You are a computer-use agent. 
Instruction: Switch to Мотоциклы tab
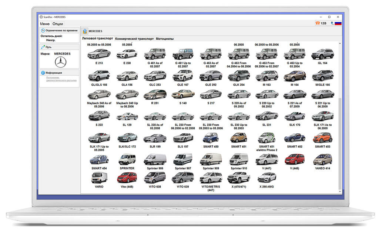165,39
